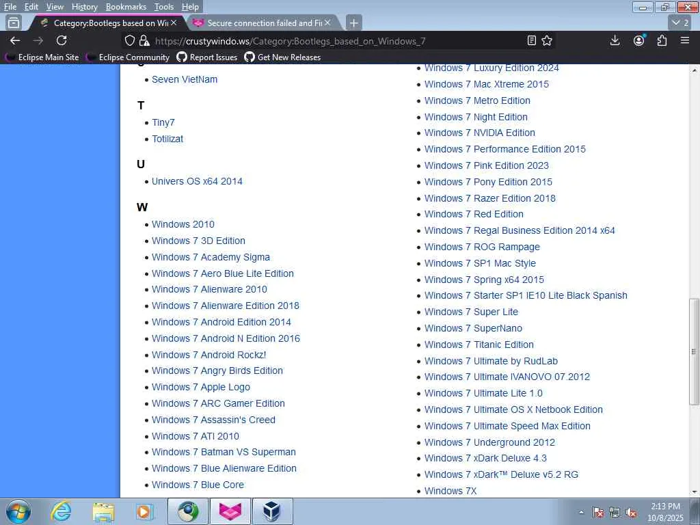The height and width of the screenshot is (525, 700).
Task: Reload the current page
Action: (62, 40)
